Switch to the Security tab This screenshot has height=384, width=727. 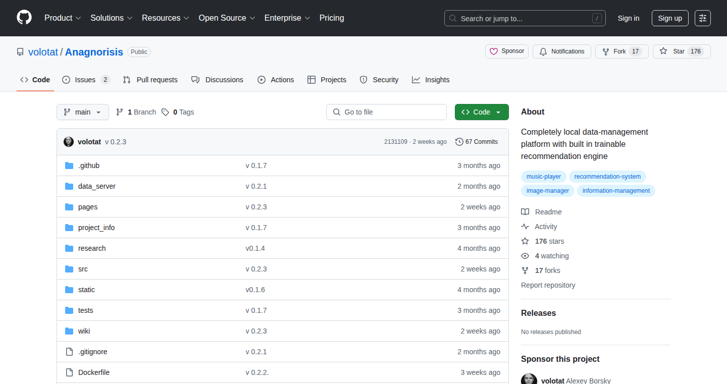[x=379, y=80]
